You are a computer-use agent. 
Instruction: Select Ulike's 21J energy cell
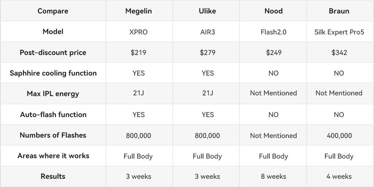pos(207,93)
